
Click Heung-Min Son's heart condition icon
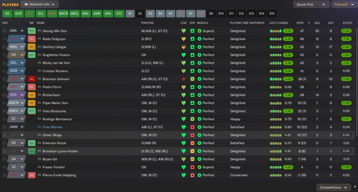[x=183, y=31]
